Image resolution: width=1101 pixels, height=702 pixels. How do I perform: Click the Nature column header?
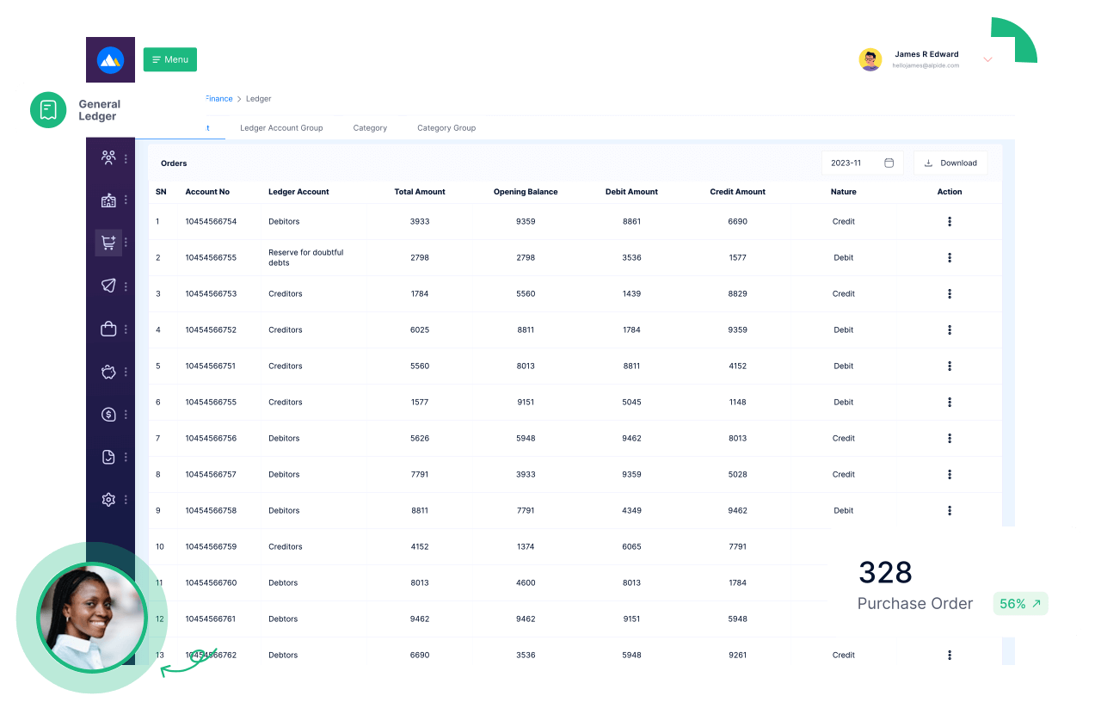click(x=843, y=192)
